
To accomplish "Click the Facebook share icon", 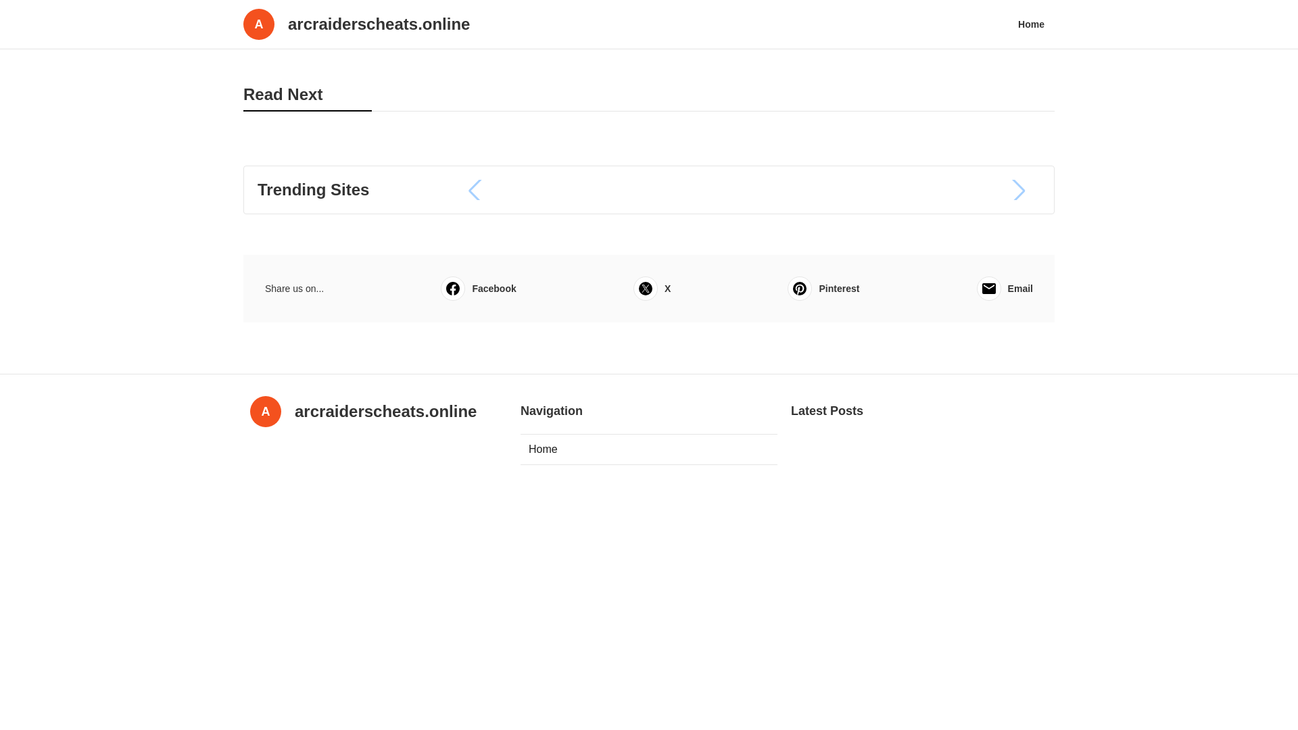I will [453, 289].
